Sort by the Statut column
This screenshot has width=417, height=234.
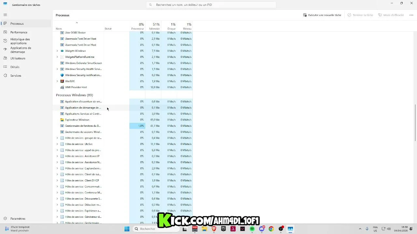[116, 26]
